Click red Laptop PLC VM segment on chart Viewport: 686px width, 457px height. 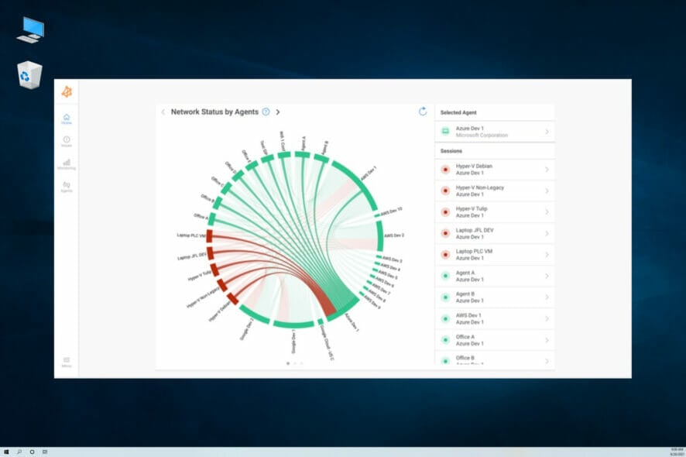209,236
